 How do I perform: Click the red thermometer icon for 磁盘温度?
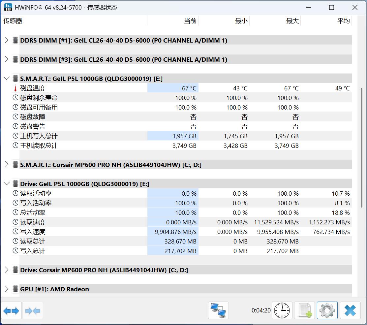point(15,88)
